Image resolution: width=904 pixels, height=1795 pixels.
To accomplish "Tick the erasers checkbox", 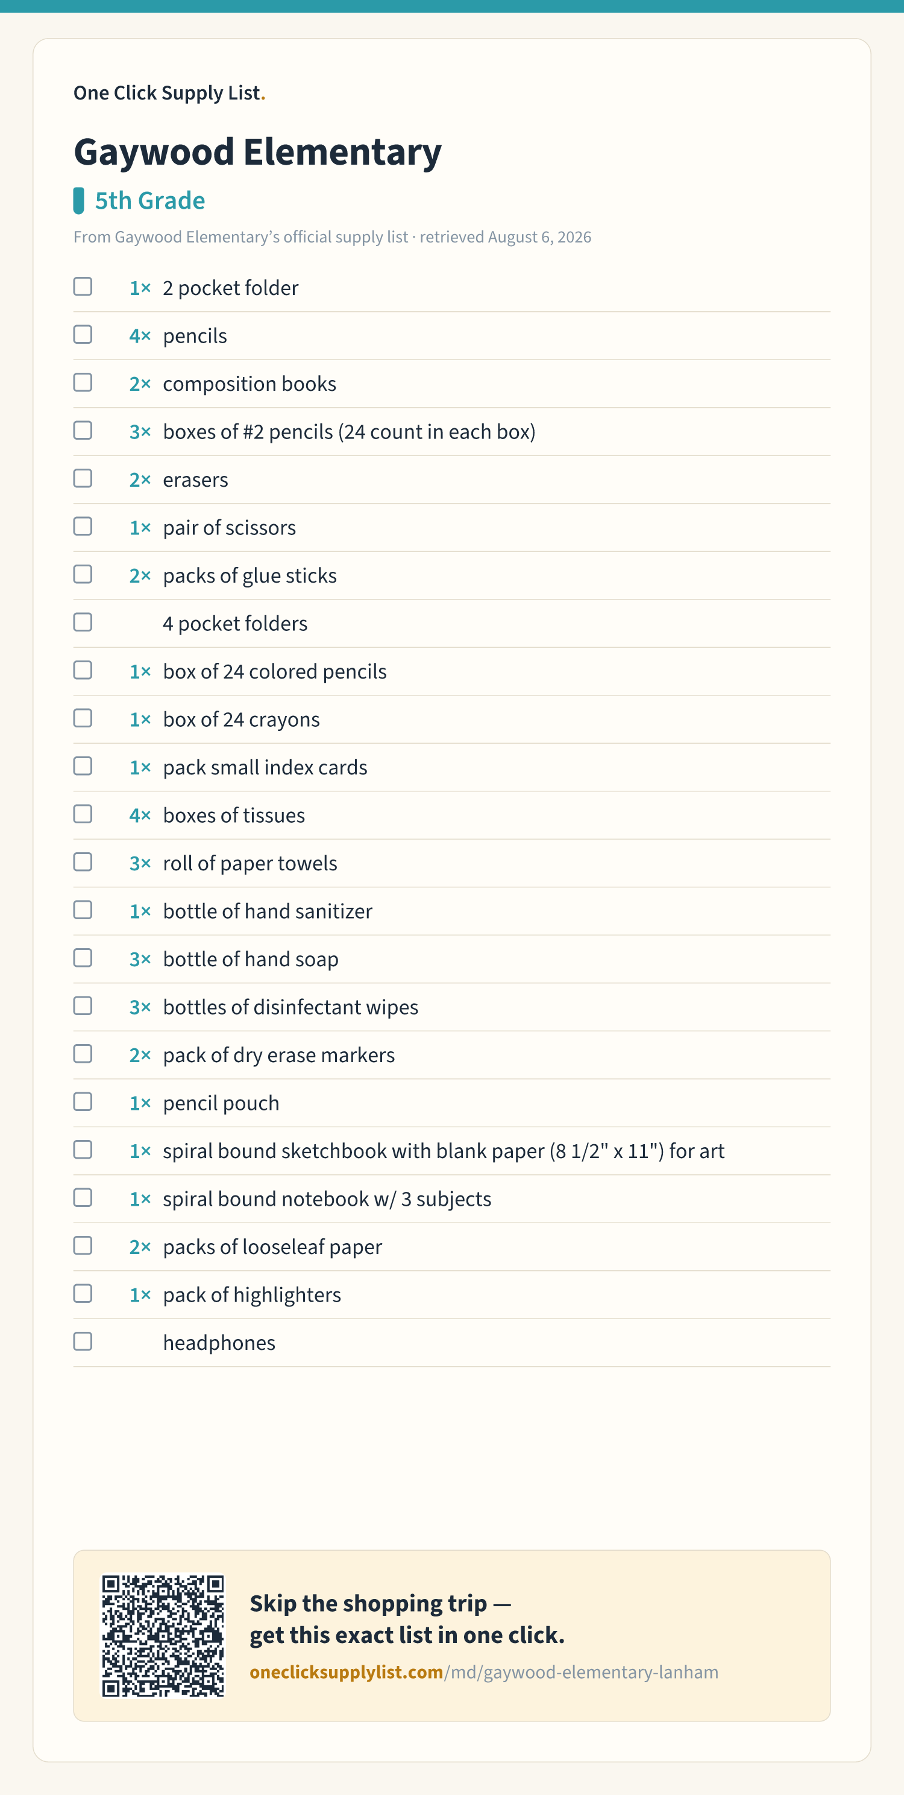I will (x=83, y=479).
